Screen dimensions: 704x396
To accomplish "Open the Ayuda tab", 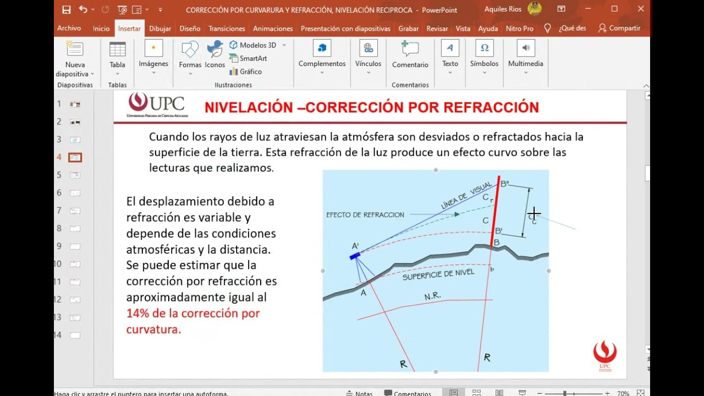I will [x=488, y=29].
